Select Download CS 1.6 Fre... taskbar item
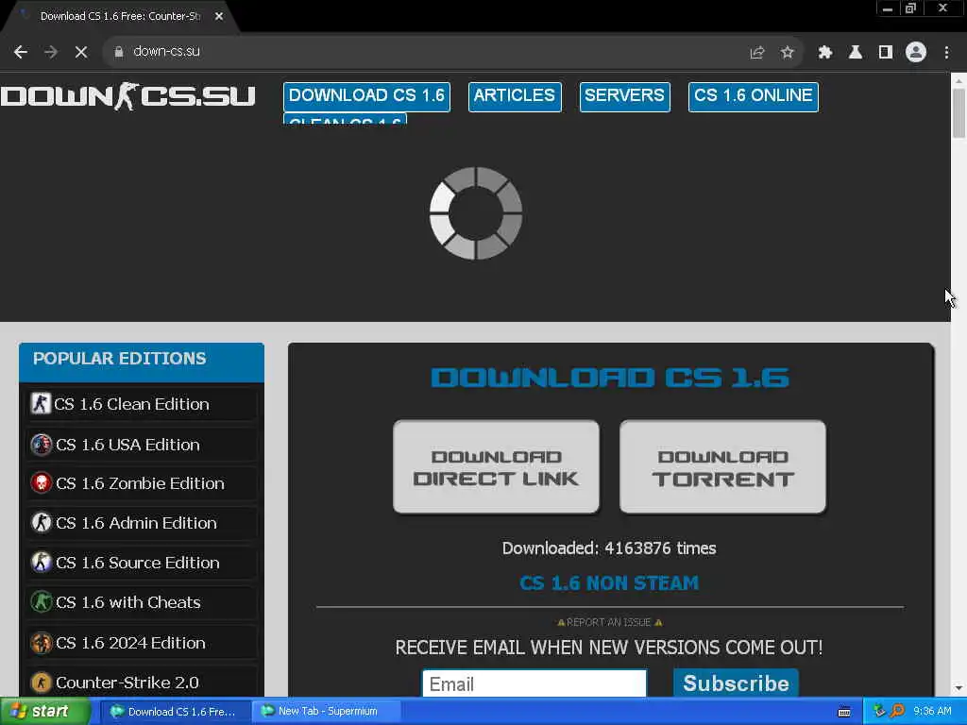The width and height of the screenshot is (967, 725). 175,712
